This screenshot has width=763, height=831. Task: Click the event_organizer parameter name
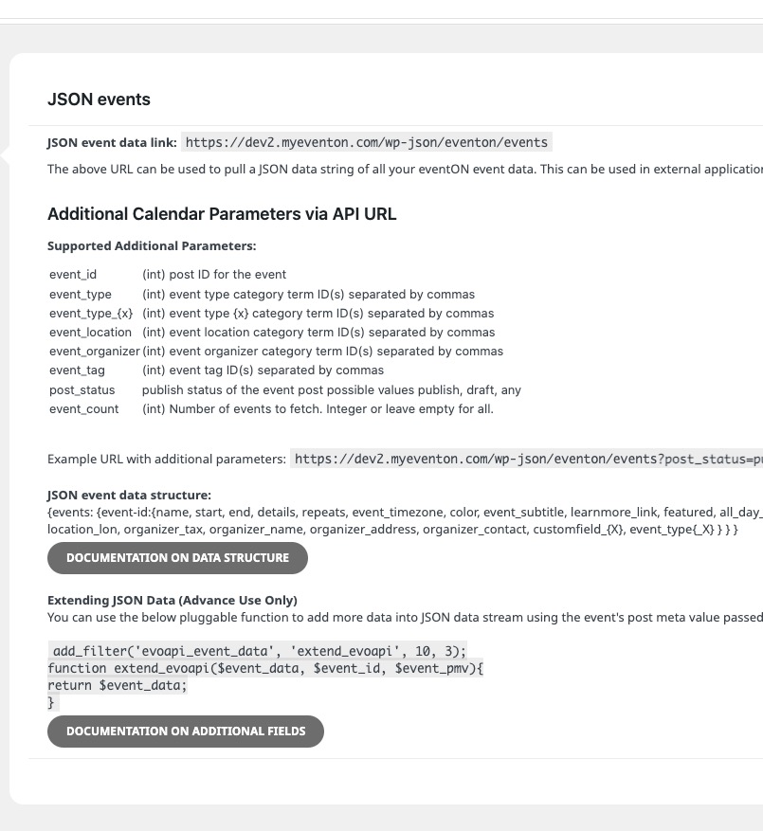click(x=95, y=352)
